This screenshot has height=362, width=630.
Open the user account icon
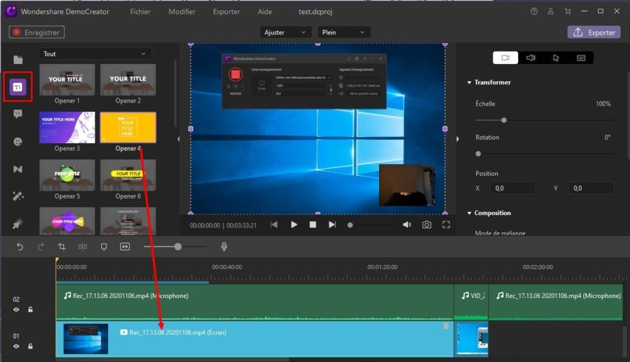click(x=551, y=11)
